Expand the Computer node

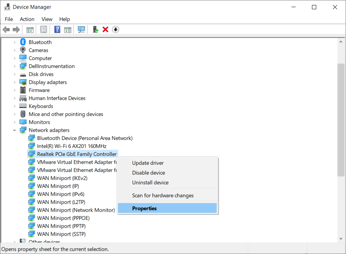click(15, 58)
